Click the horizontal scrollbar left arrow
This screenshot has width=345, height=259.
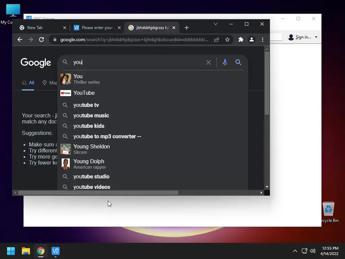[x=15, y=193]
